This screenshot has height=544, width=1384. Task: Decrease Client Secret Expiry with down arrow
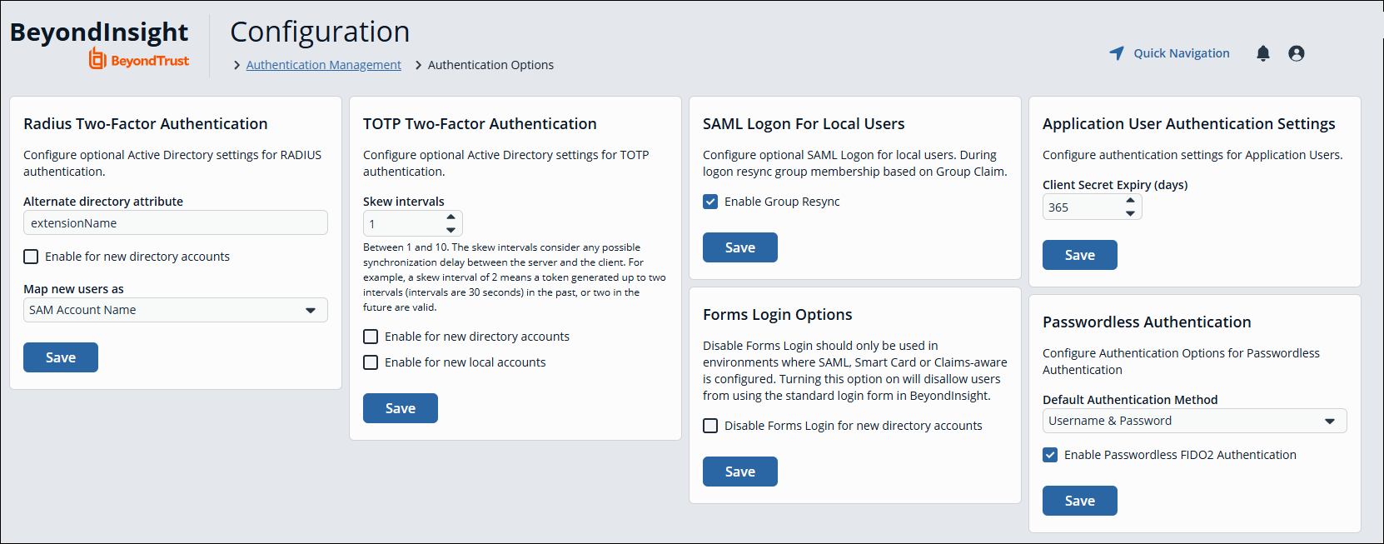(1130, 214)
